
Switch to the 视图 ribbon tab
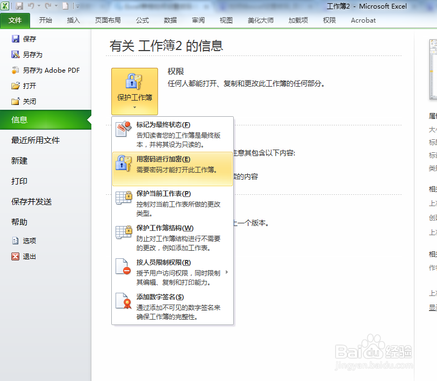pos(226,20)
